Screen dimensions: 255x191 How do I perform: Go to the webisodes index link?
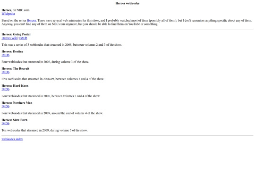(x=12, y=139)
